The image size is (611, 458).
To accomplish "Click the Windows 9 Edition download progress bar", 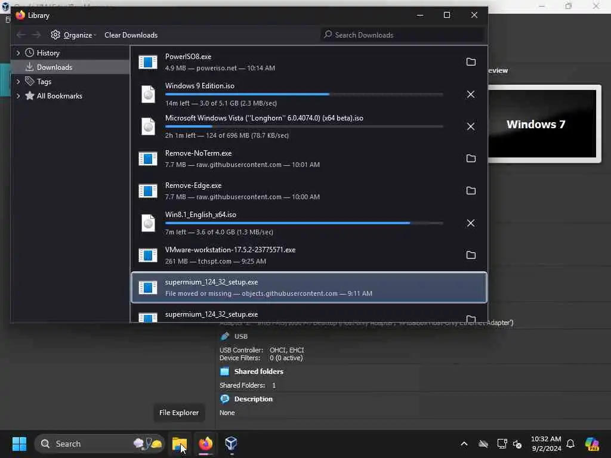I will coord(304,94).
